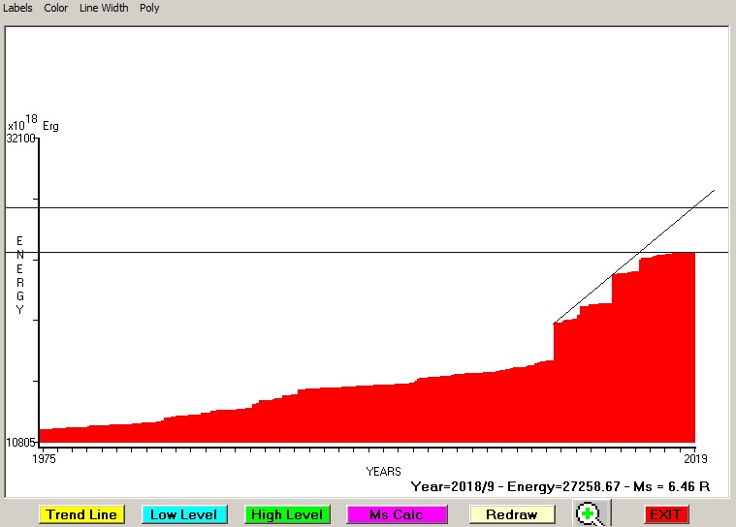Click the green plus magnifier zoom icon
The image size is (736, 527).
[589, 514]
